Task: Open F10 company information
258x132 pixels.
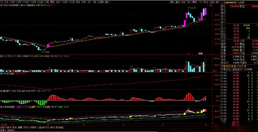Action: tap(200, 2)
